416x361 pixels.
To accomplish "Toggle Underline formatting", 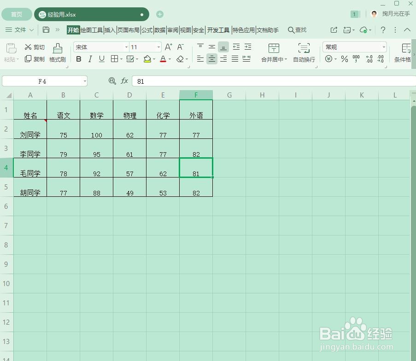I will 102,59.
